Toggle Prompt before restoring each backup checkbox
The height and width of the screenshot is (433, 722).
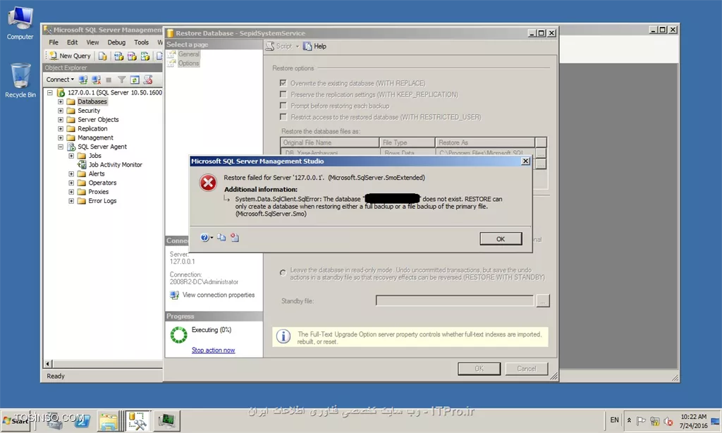pos(283,106)
